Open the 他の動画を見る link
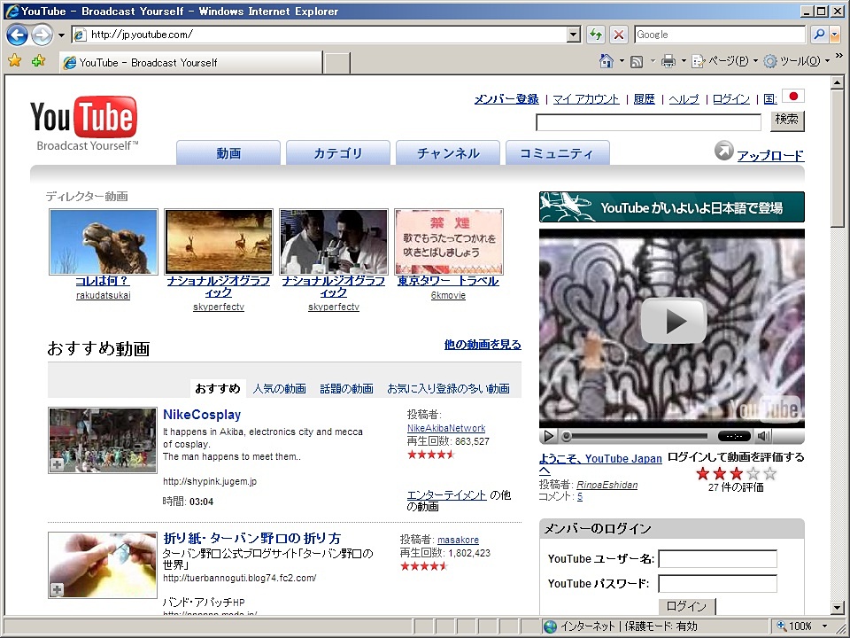The height and width of the screenshot is (638, 850). coord(482,344)
